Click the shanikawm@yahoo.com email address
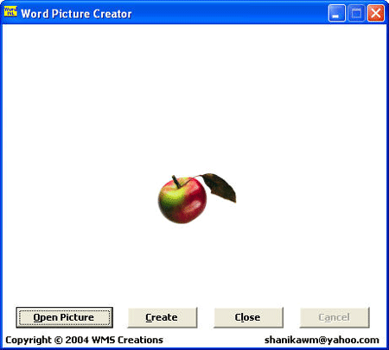Viewport: 389px width, 350px height. point(322,340)
